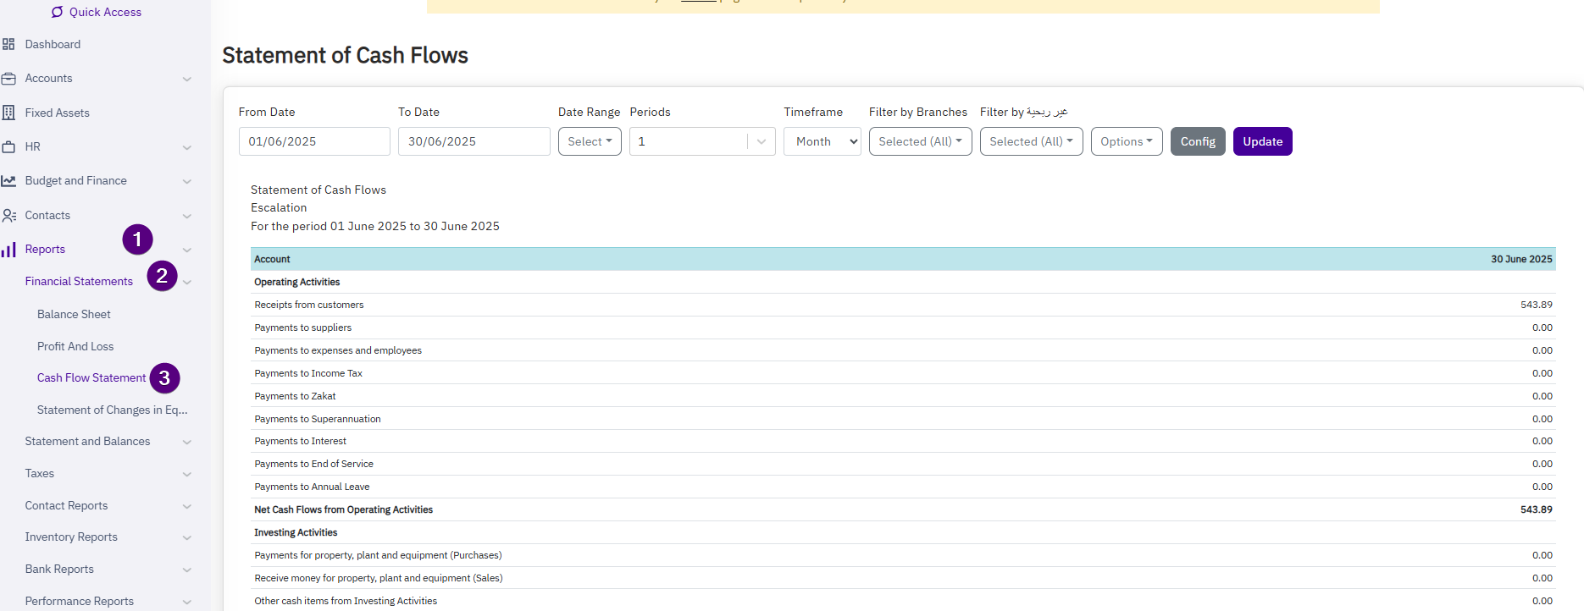Open the Timeframe Month dropdown
Image resolution: width=1584 pixels, height=611 pixels.
822,141
